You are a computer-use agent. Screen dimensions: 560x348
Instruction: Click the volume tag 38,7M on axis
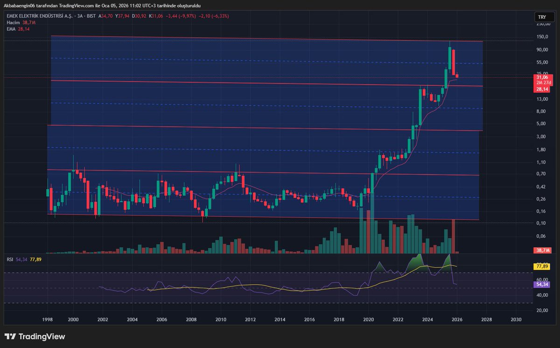pyautogui.click(x=543, y=250)
